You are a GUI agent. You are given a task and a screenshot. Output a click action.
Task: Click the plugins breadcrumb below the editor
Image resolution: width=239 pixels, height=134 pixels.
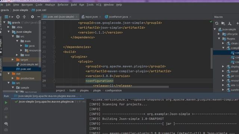coord(84,90)
